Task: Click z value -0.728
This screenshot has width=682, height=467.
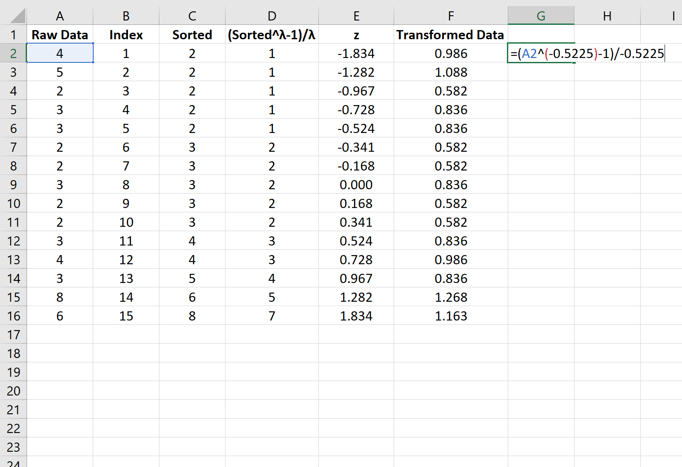Action: [x=356, y=109]
